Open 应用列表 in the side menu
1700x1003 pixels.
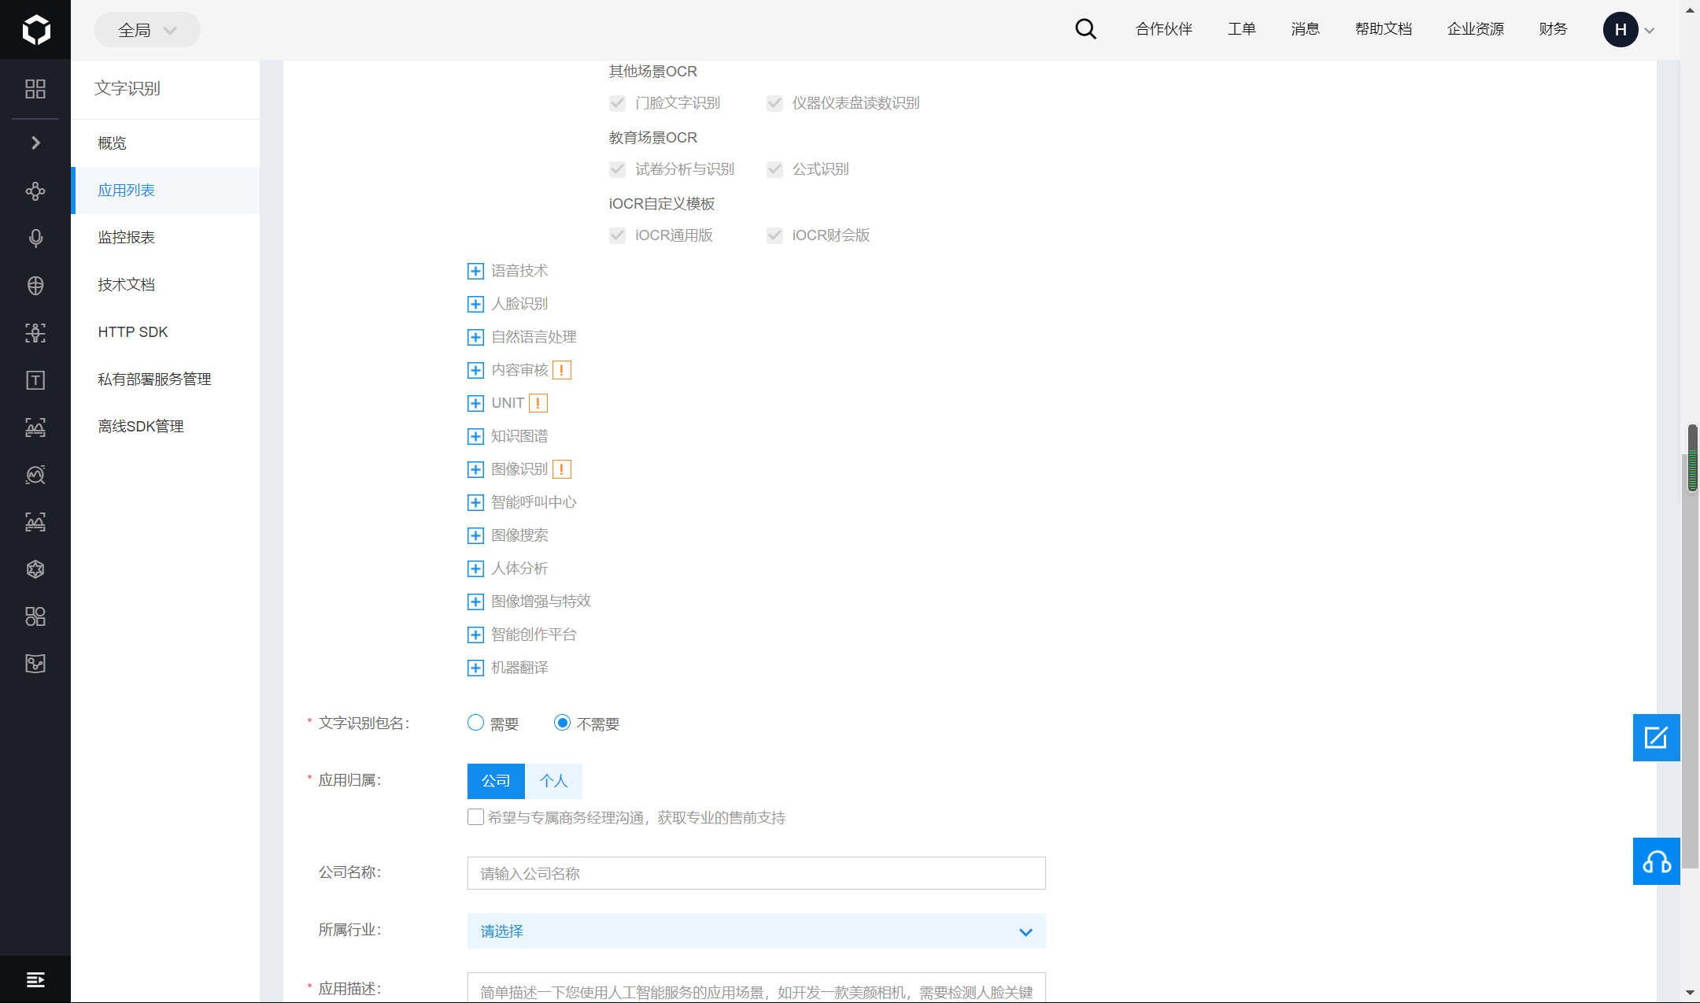165,191
